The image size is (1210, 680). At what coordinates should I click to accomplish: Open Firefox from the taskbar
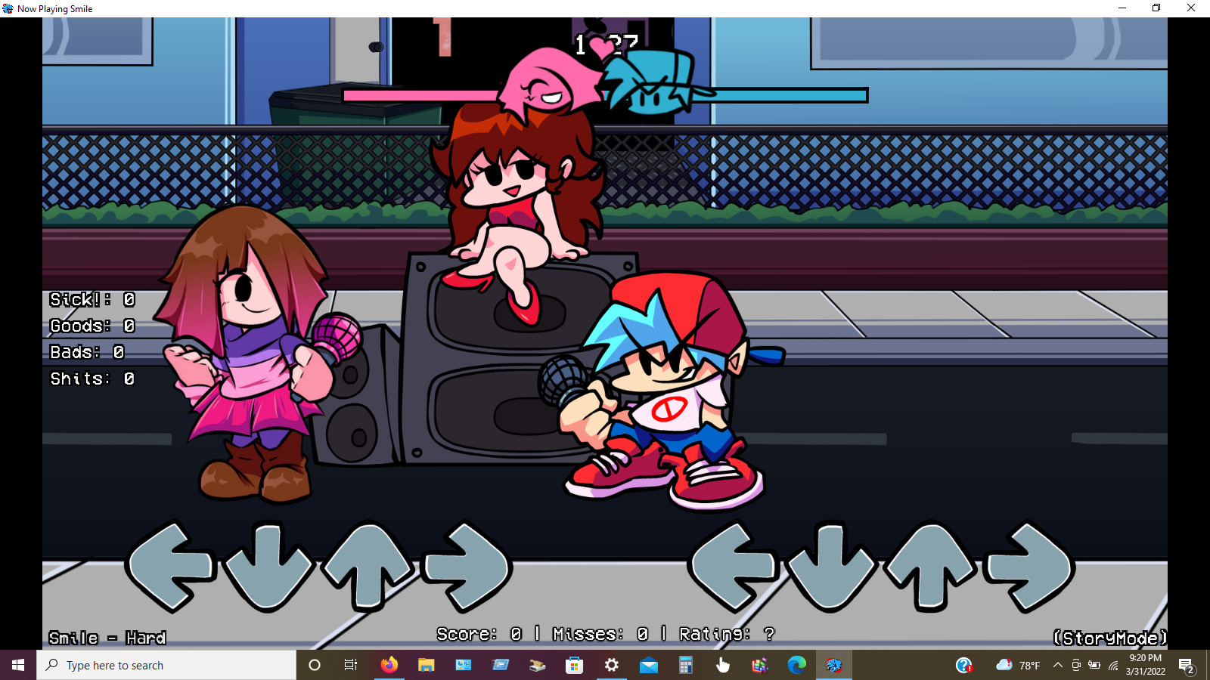point(389,665)
